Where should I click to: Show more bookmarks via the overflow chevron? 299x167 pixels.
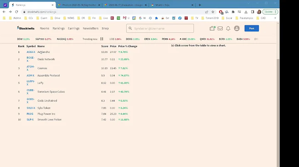tap(275, 18)
